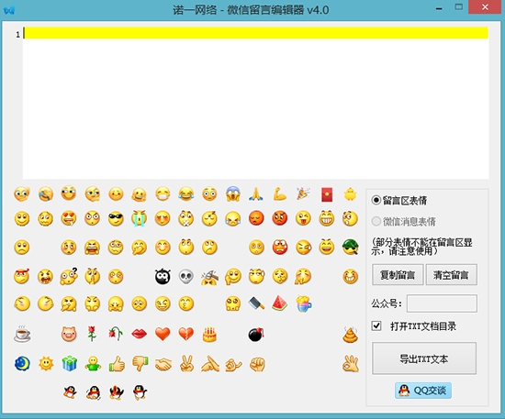Viewport: 505px width, 419px height.
Task: Close the 微信留言编辑器 window
Action: point(486,7)
